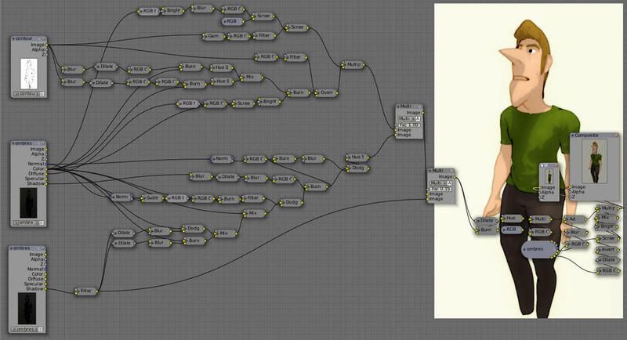Click the Composite node header icon
Image resolution: width=627 pixels, height=340 pixels.
[616, 136]
